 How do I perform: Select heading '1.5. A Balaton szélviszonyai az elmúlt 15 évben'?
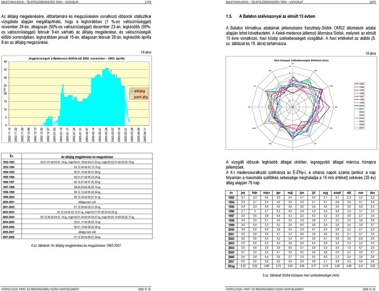click(270, 17)
